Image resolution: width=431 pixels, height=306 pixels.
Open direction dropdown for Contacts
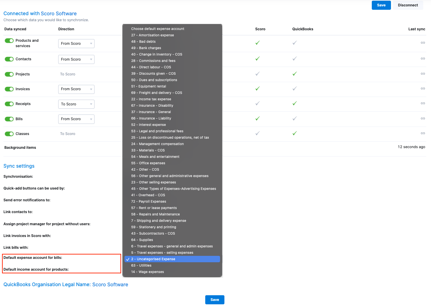pos(76,59)
